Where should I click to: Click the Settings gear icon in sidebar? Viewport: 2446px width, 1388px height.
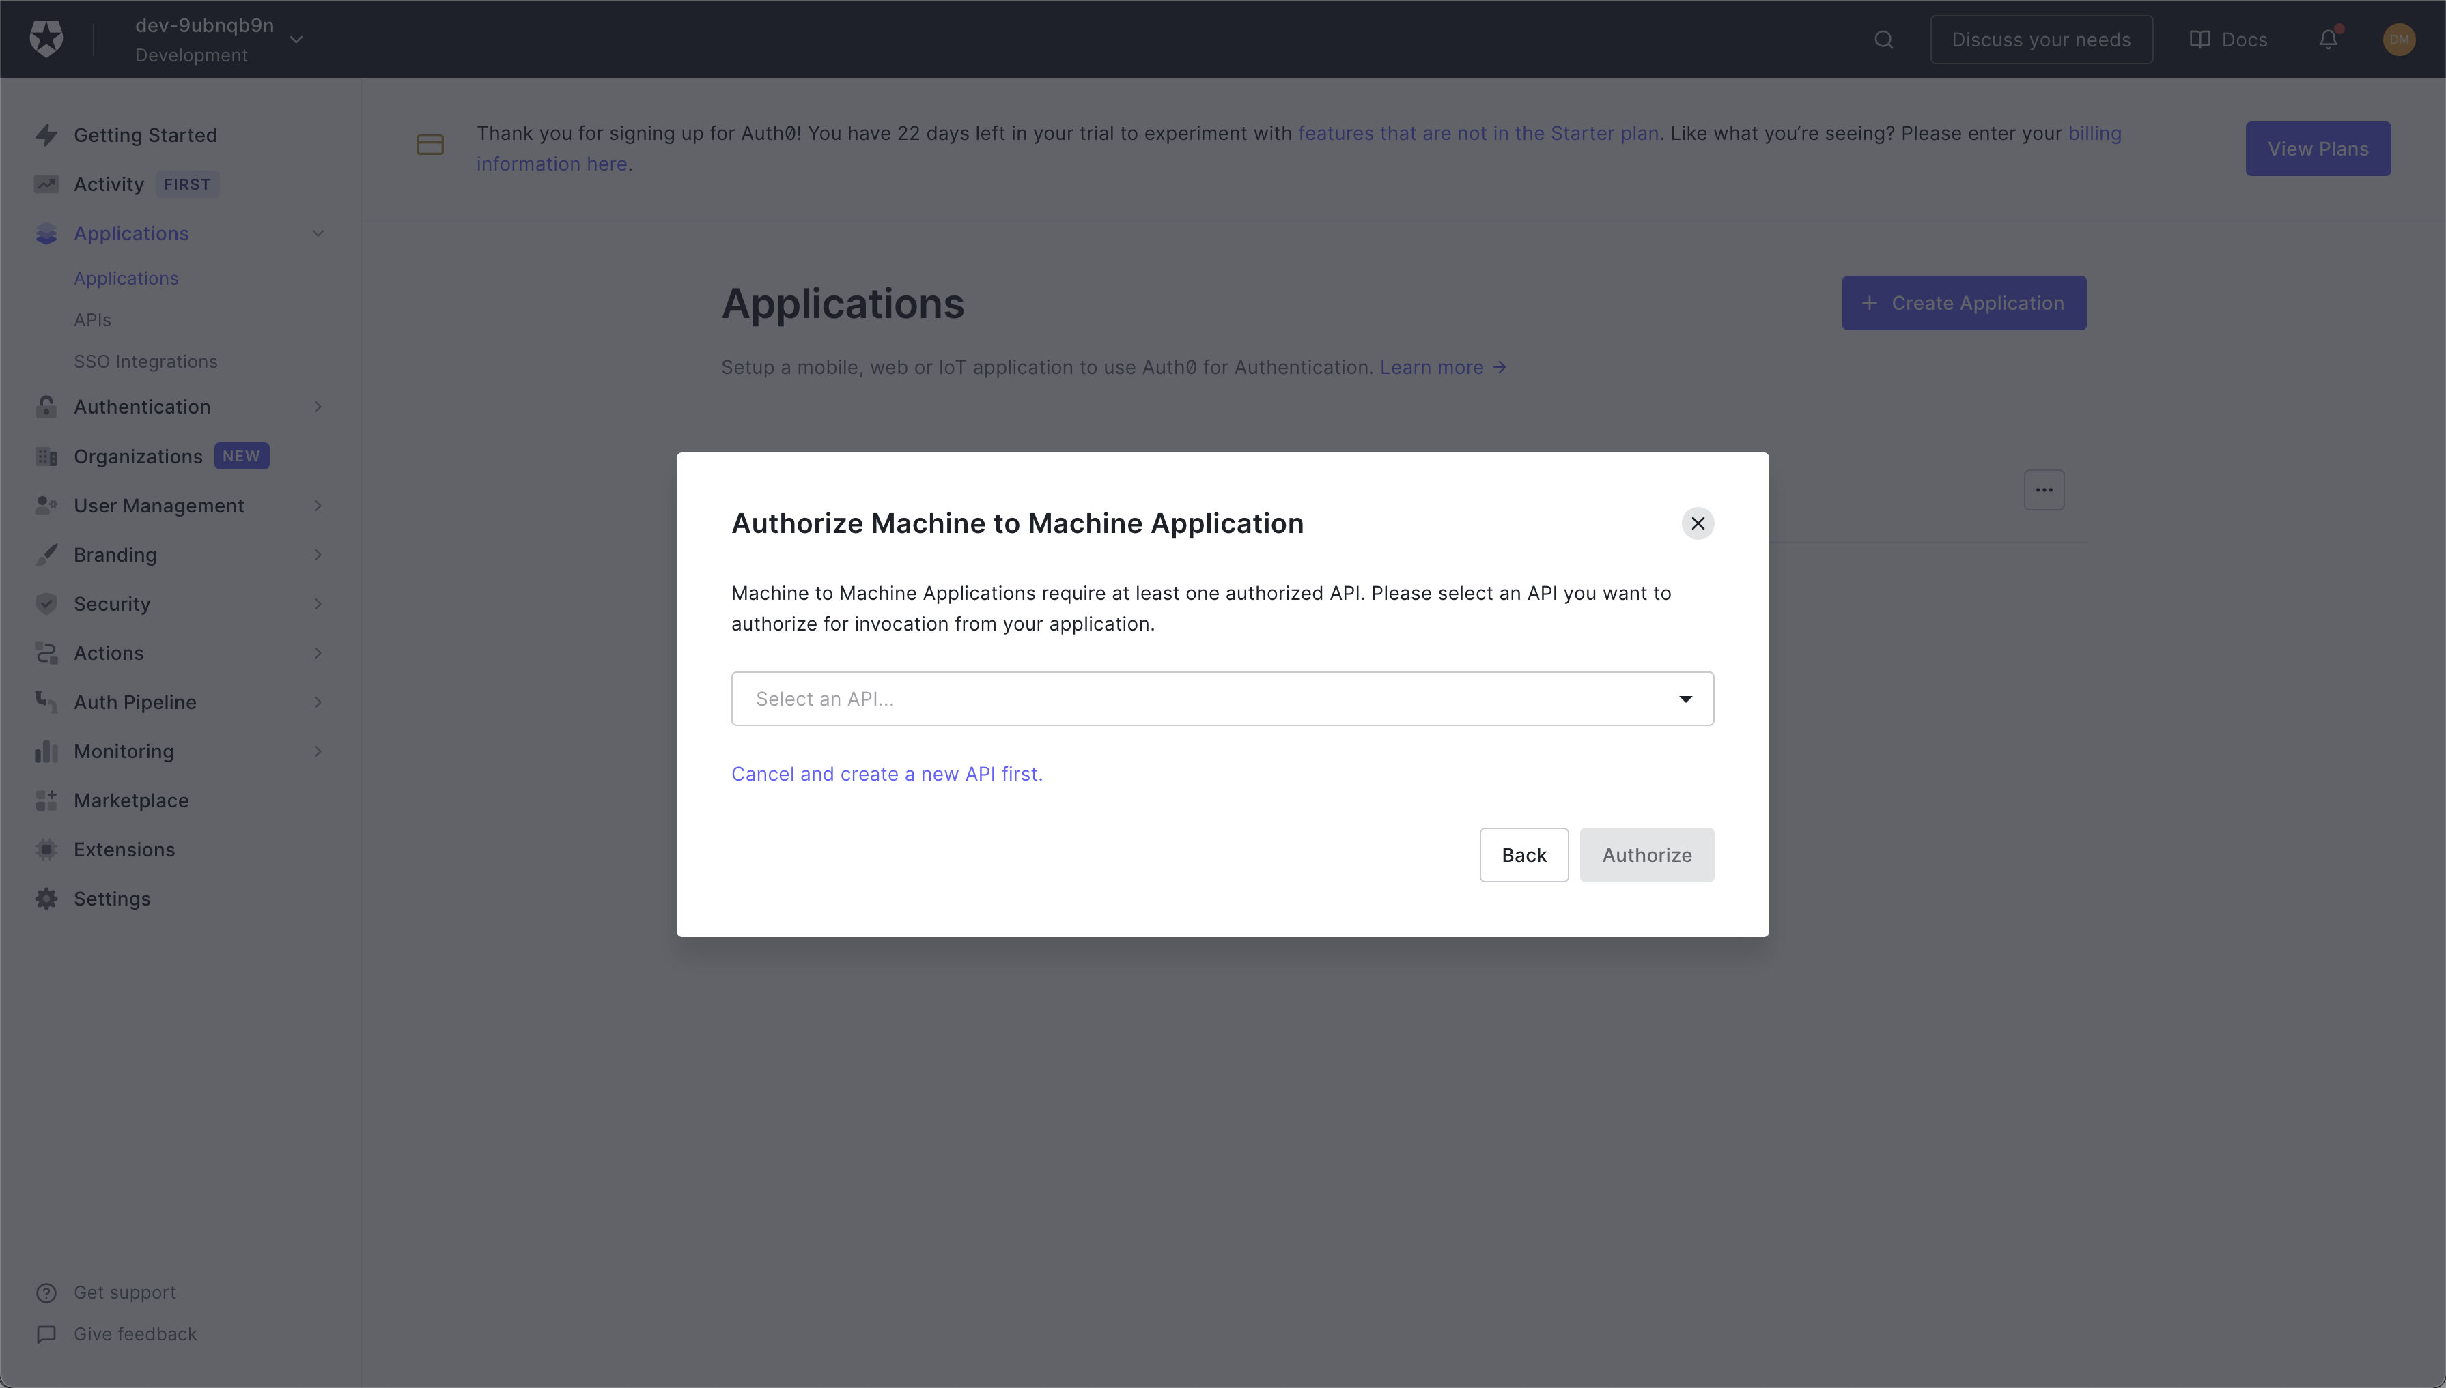tap(46, 899)
